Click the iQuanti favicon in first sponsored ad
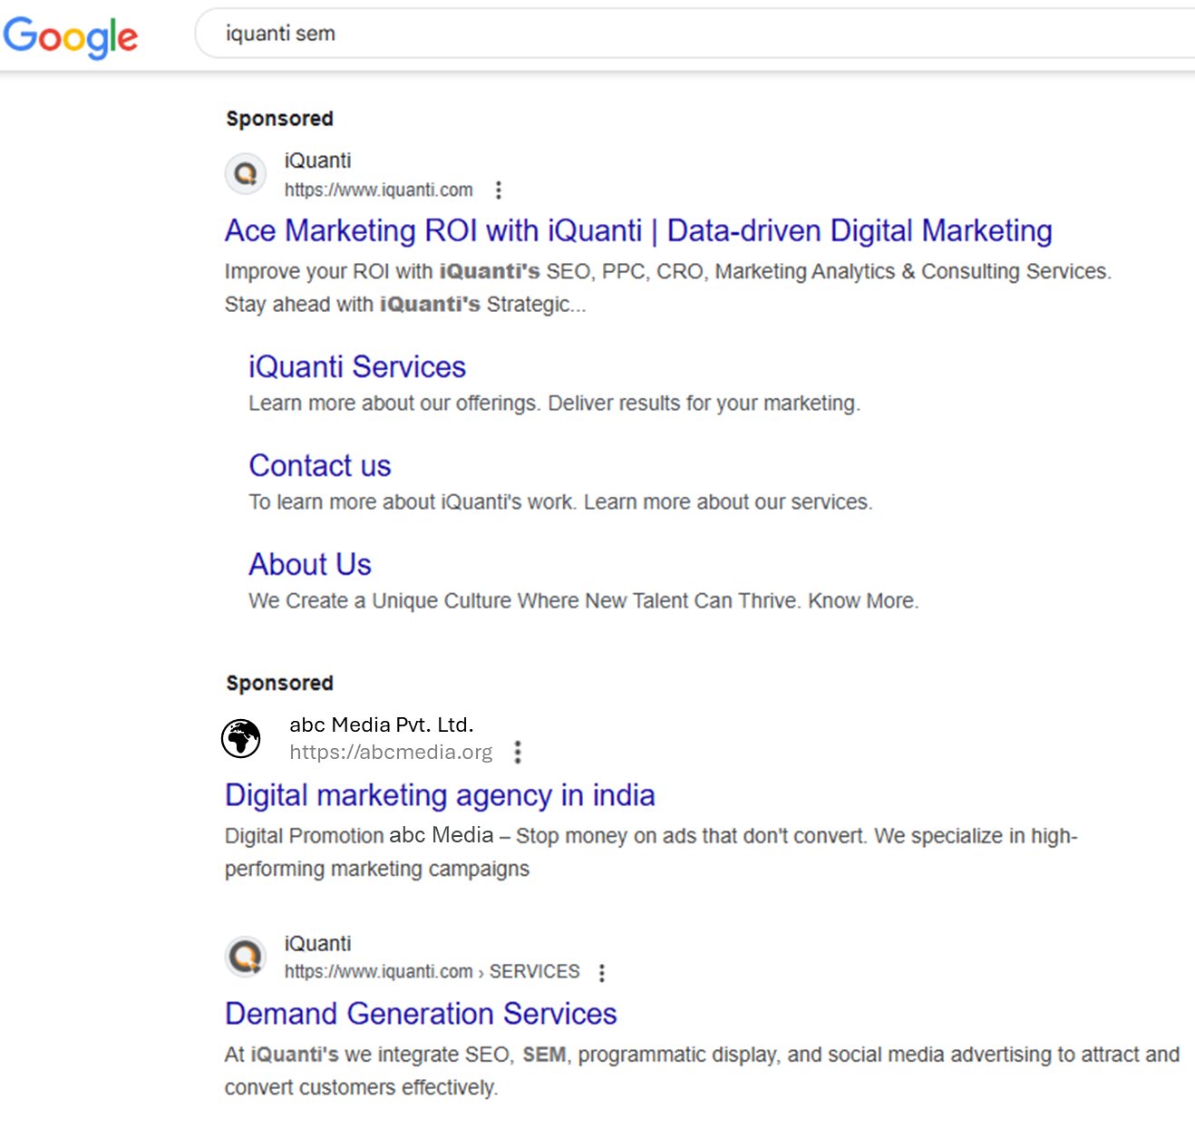Image resolution: width=1195 pixels, height=1138 pixels. [246, 174]
